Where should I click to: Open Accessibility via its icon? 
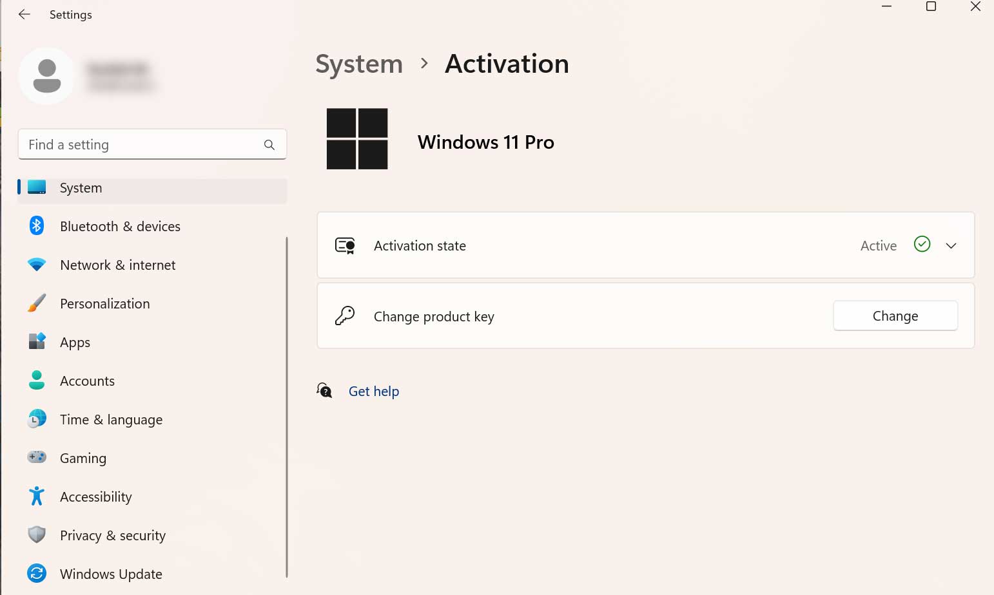(x=37, y=496)
